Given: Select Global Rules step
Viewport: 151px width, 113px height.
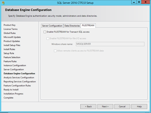Looking at the screenshot, I should pyautogui.click(x=10, y=33).
